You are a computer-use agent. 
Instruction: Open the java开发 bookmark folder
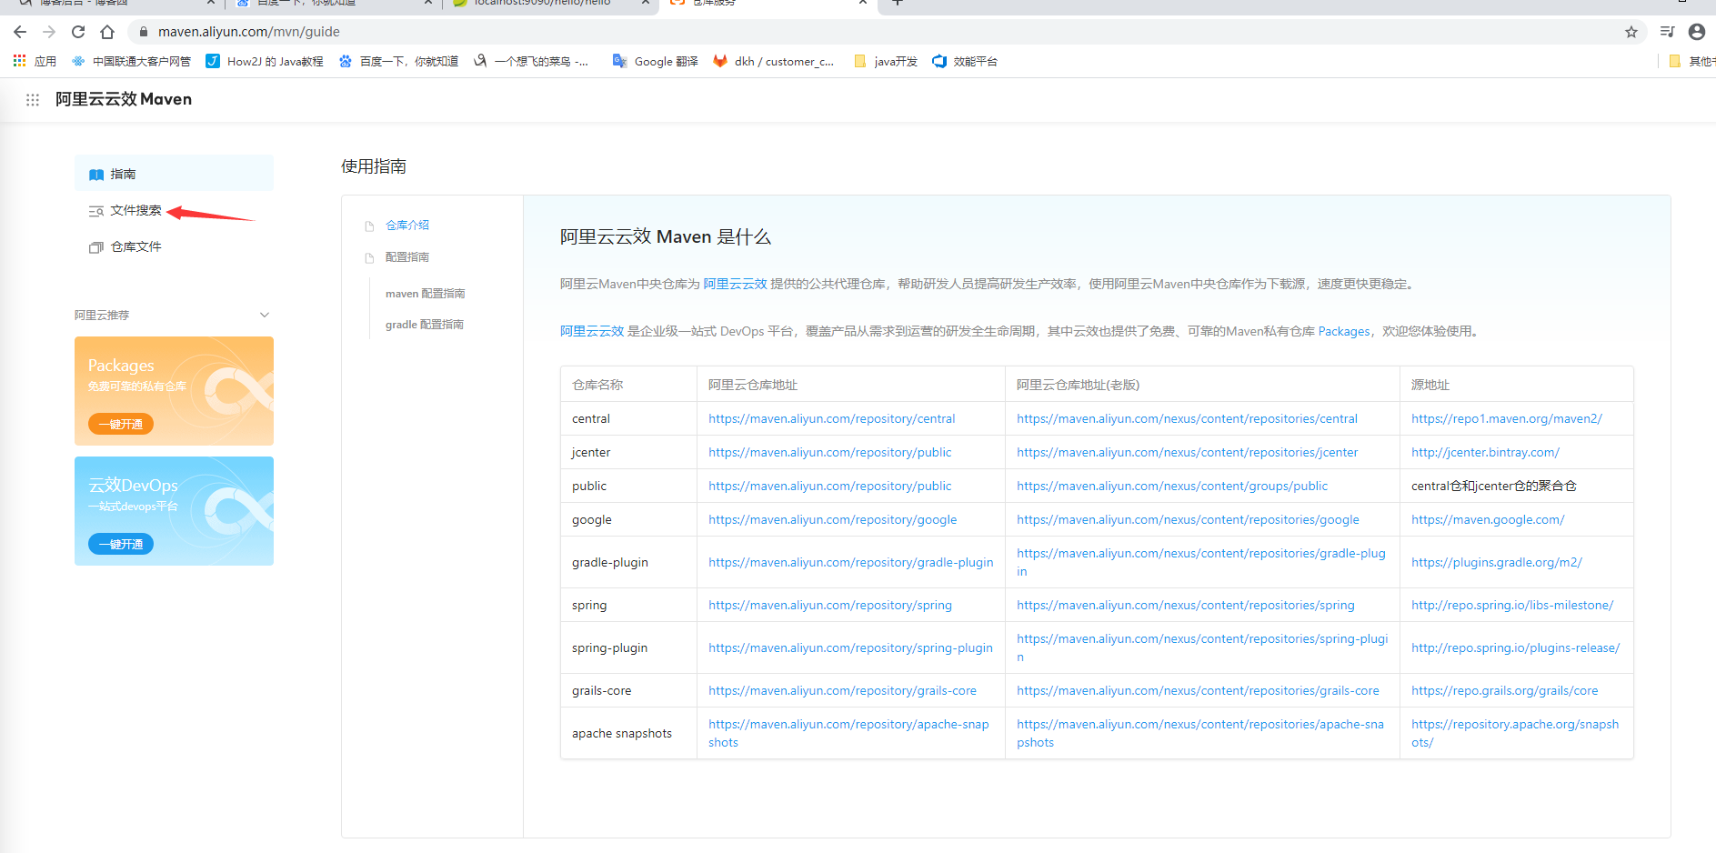point(886,61)
